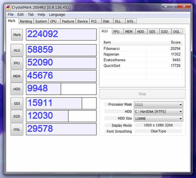Maximize the CrystalMark window
This screenshot has width=196, height=178.
click(173, 6)
